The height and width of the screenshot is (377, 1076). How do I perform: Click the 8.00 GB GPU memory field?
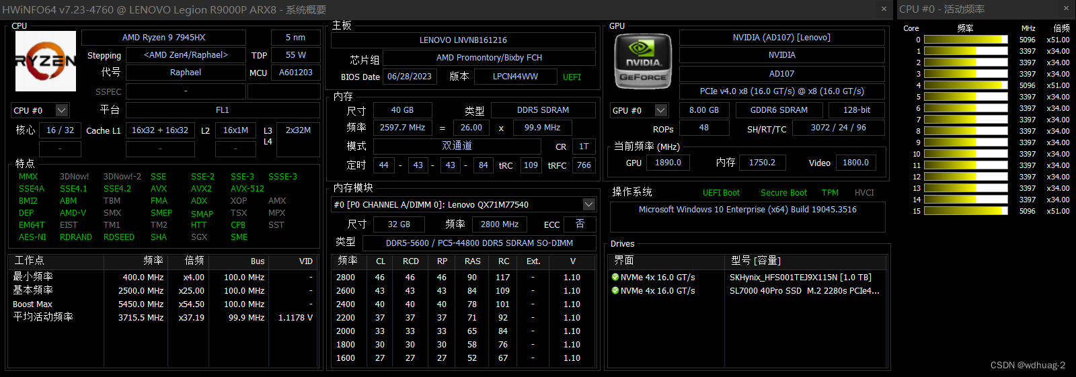tap(703, 110)
